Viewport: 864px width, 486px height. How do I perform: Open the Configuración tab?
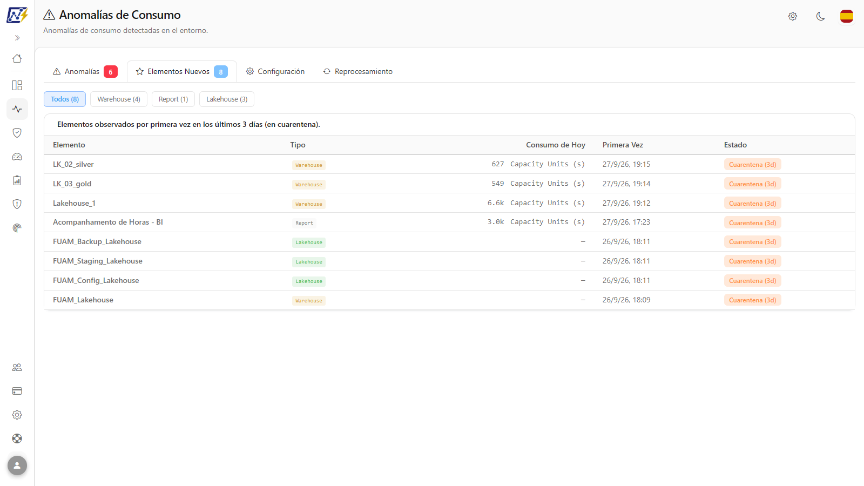[x=275, y=71]
